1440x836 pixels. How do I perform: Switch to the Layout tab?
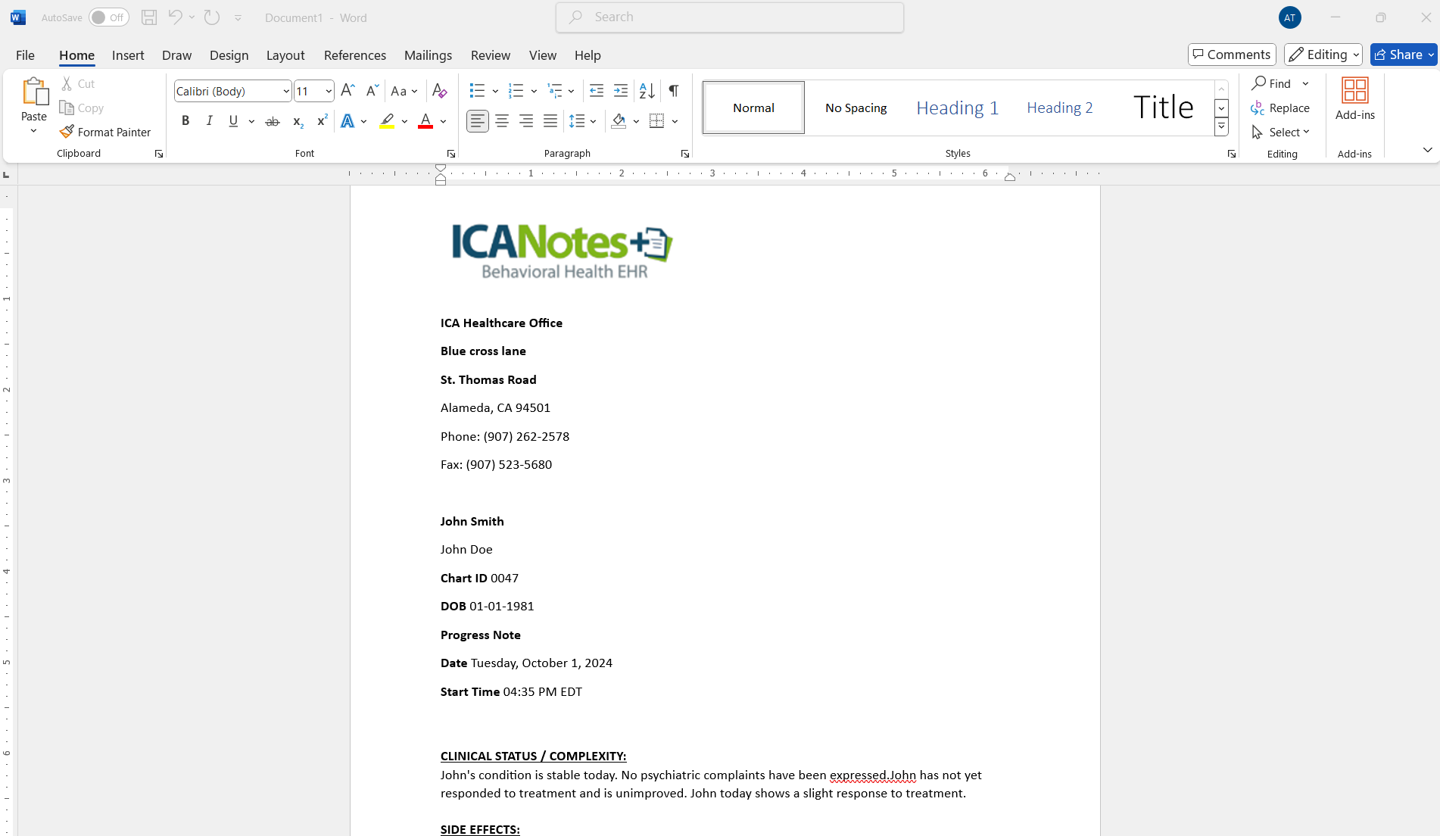pyautogui.click(x=285, y=55)
